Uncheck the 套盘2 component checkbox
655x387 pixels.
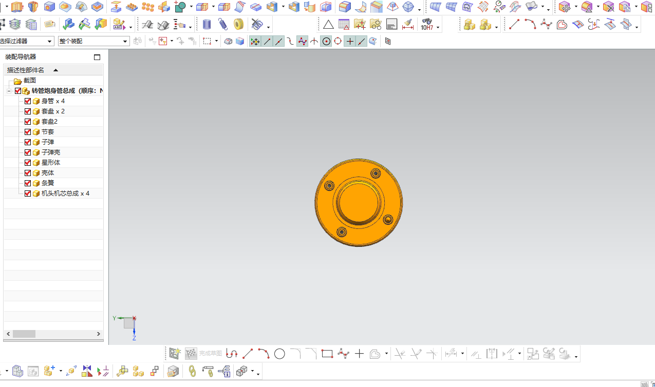28,122
